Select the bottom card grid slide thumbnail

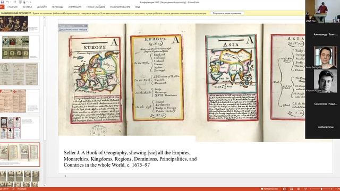pos(20,178)
